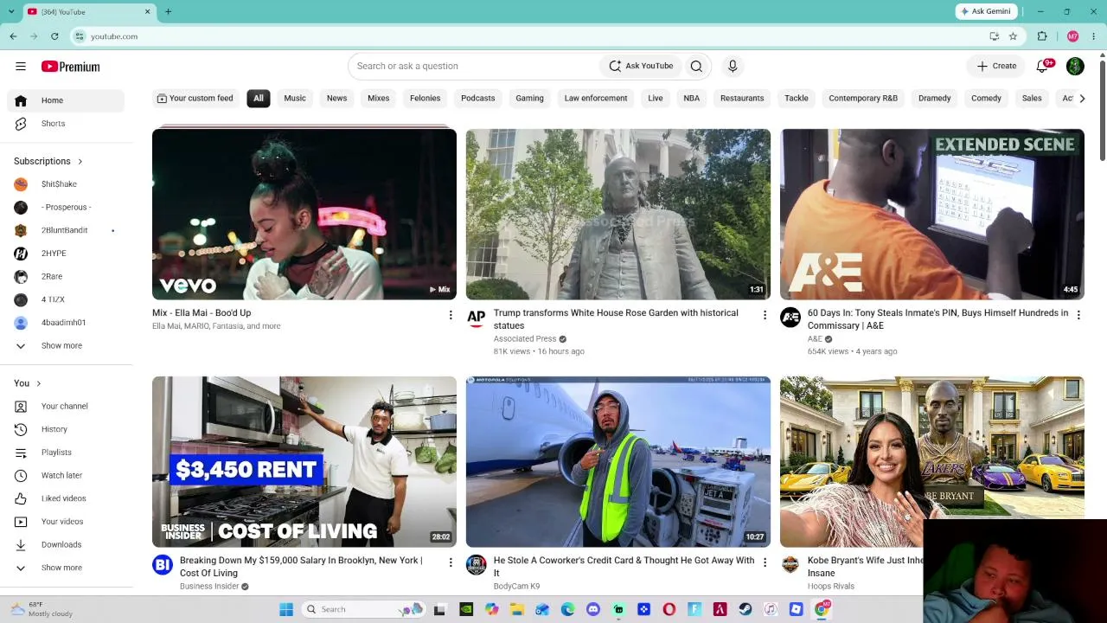
Task: Open Your custom feed chip
Action: [x=195, y=98]
